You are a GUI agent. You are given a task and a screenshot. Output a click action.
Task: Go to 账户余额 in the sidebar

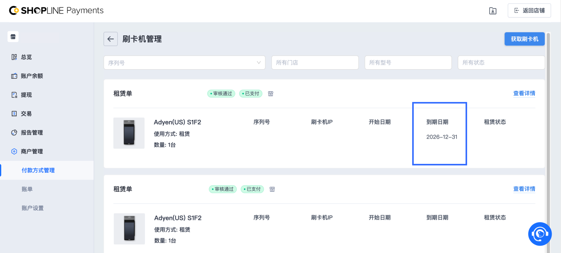pos(32,76)
